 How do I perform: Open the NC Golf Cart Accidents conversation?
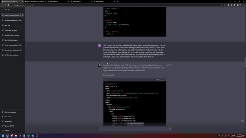[x=12, y=55]
